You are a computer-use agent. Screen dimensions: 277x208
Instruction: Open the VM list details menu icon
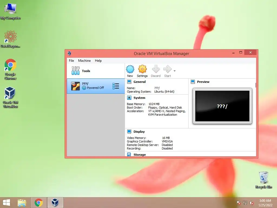tap(116, 86)
